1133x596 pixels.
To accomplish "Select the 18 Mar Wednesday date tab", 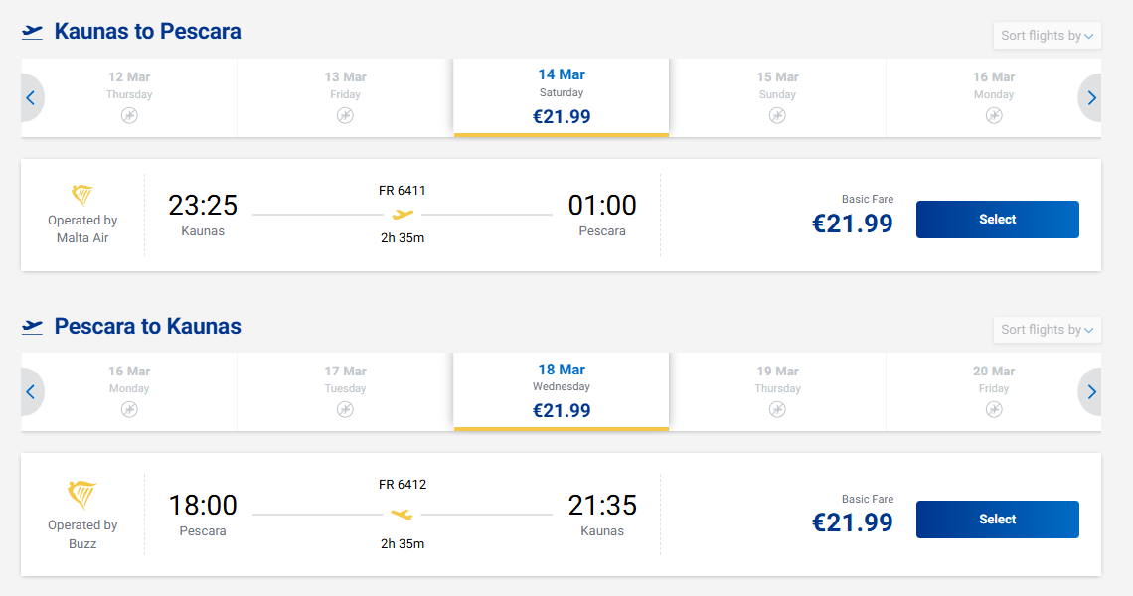I will (x=562, y=390).
